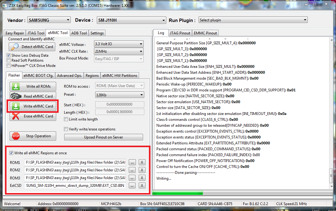Click the magnifier icon on Detect eMMC Card
Image resolution: width=336 pixels, height=211 pixels.
click(15, 46)
